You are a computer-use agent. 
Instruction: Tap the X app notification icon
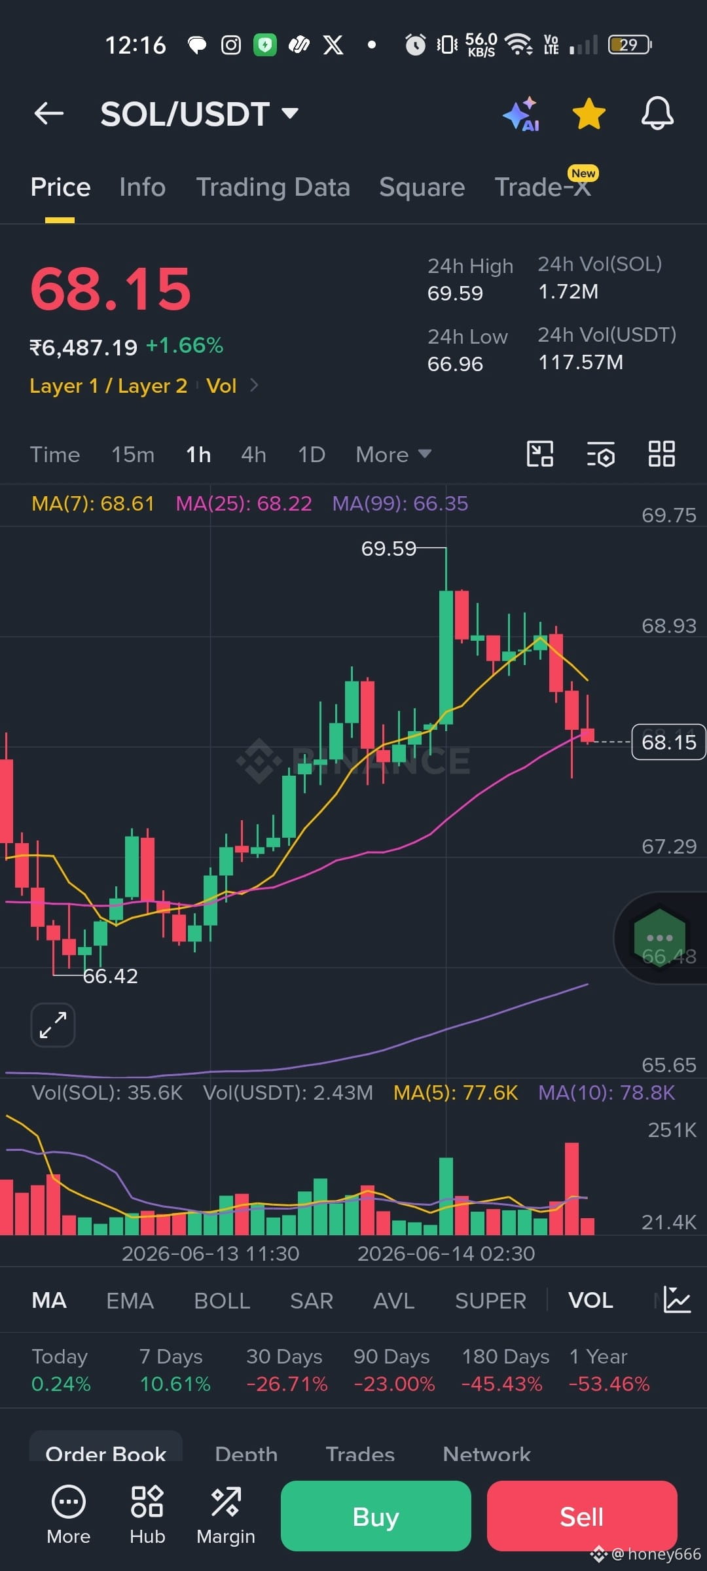click(x=333, y=45)
